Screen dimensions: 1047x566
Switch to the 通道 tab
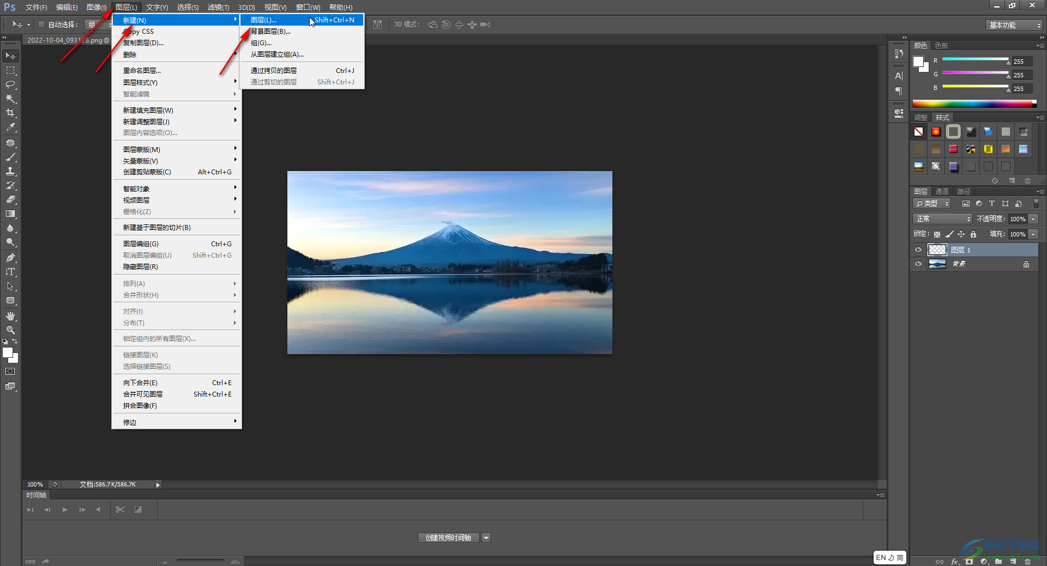click(942, 192)
